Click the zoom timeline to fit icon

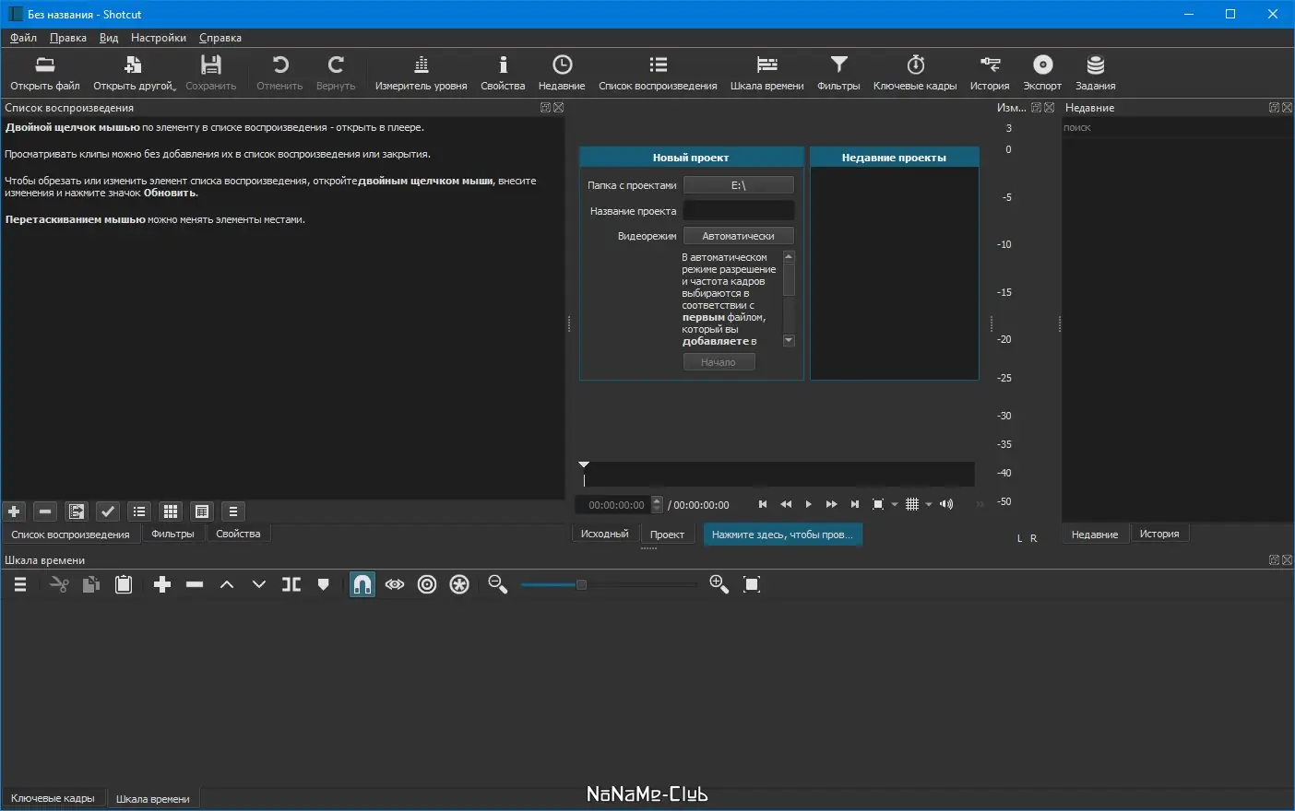coord(752,584)
